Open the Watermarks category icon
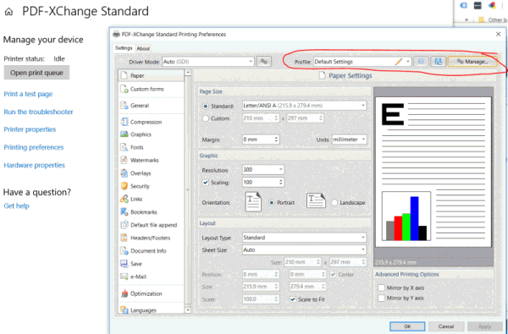 pos(124,160)
